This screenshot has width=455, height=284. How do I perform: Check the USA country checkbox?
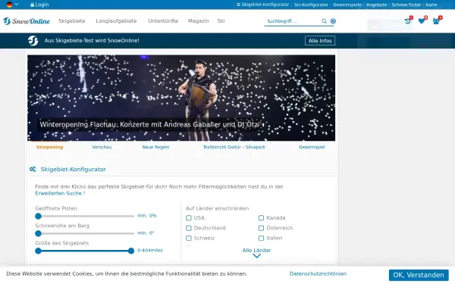click(189, 217)
